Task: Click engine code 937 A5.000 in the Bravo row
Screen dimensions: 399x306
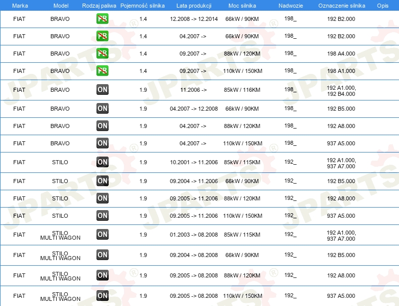Action: pyautogui.click(x=341, y=143)
